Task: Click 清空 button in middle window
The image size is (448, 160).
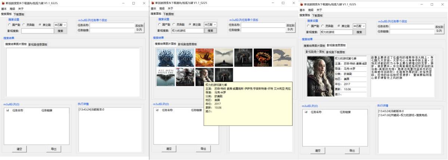Action: point(169,148)
